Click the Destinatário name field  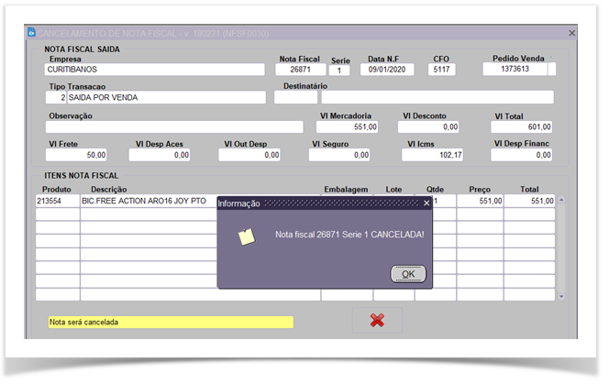[437, 97]
